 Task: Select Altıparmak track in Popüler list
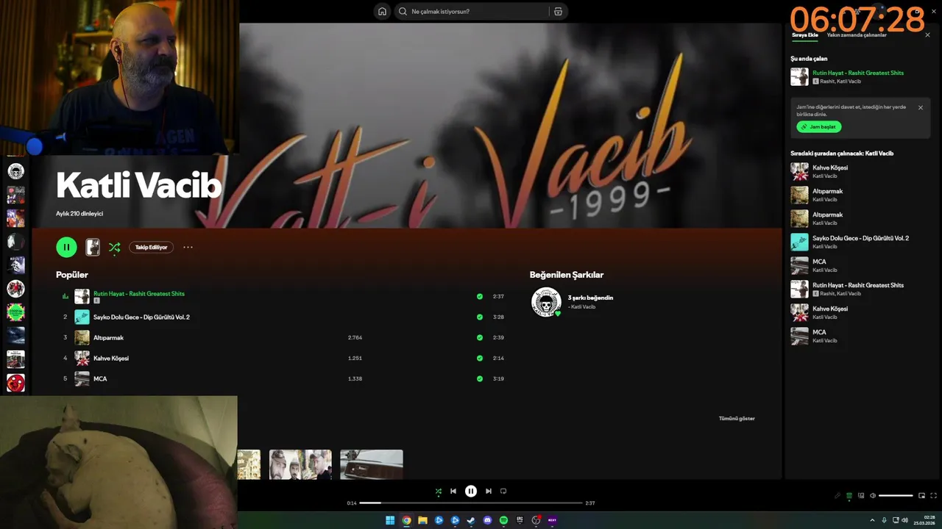click(x=108, y=338)
